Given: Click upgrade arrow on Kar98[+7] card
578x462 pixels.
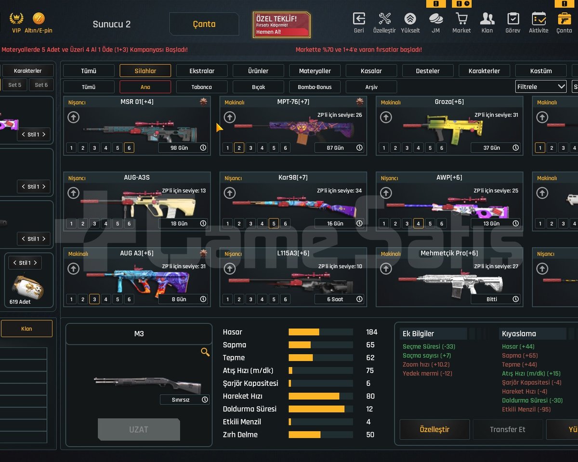Looking at the screenshot, I should [x=230, y=193].
